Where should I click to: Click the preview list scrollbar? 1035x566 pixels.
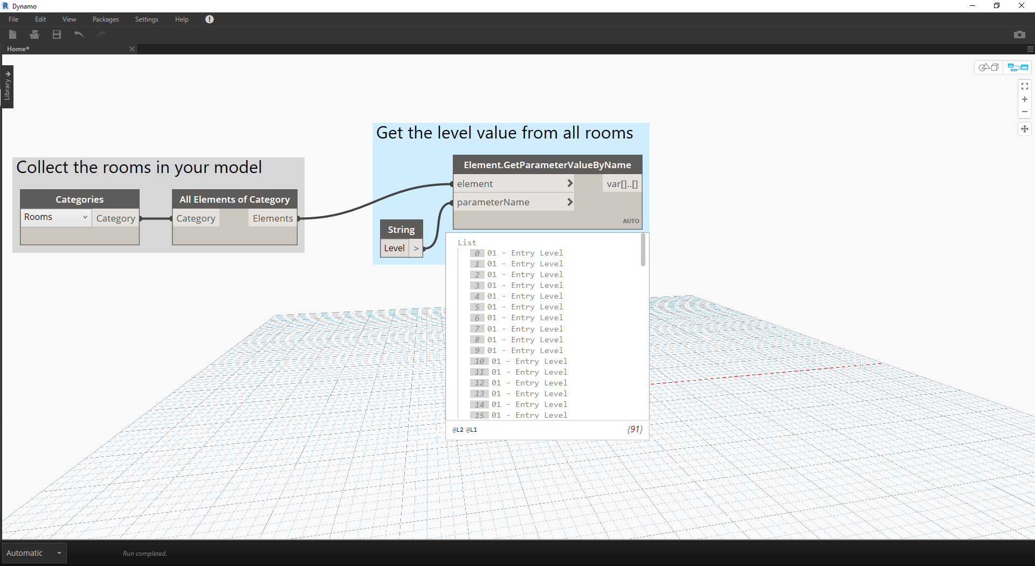coord(643,250)
